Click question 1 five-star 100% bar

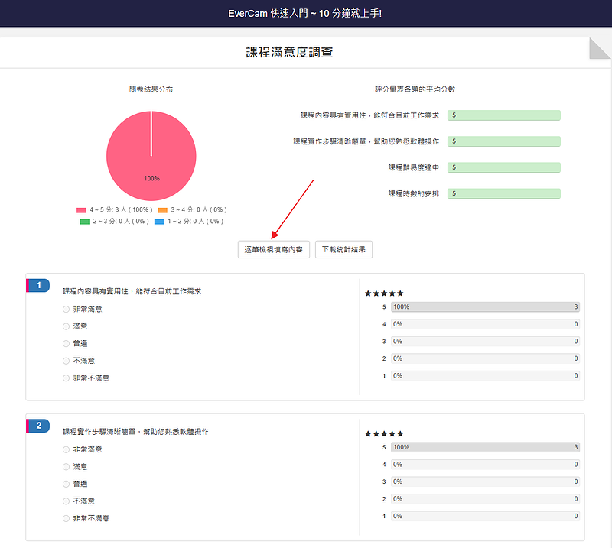485,307
